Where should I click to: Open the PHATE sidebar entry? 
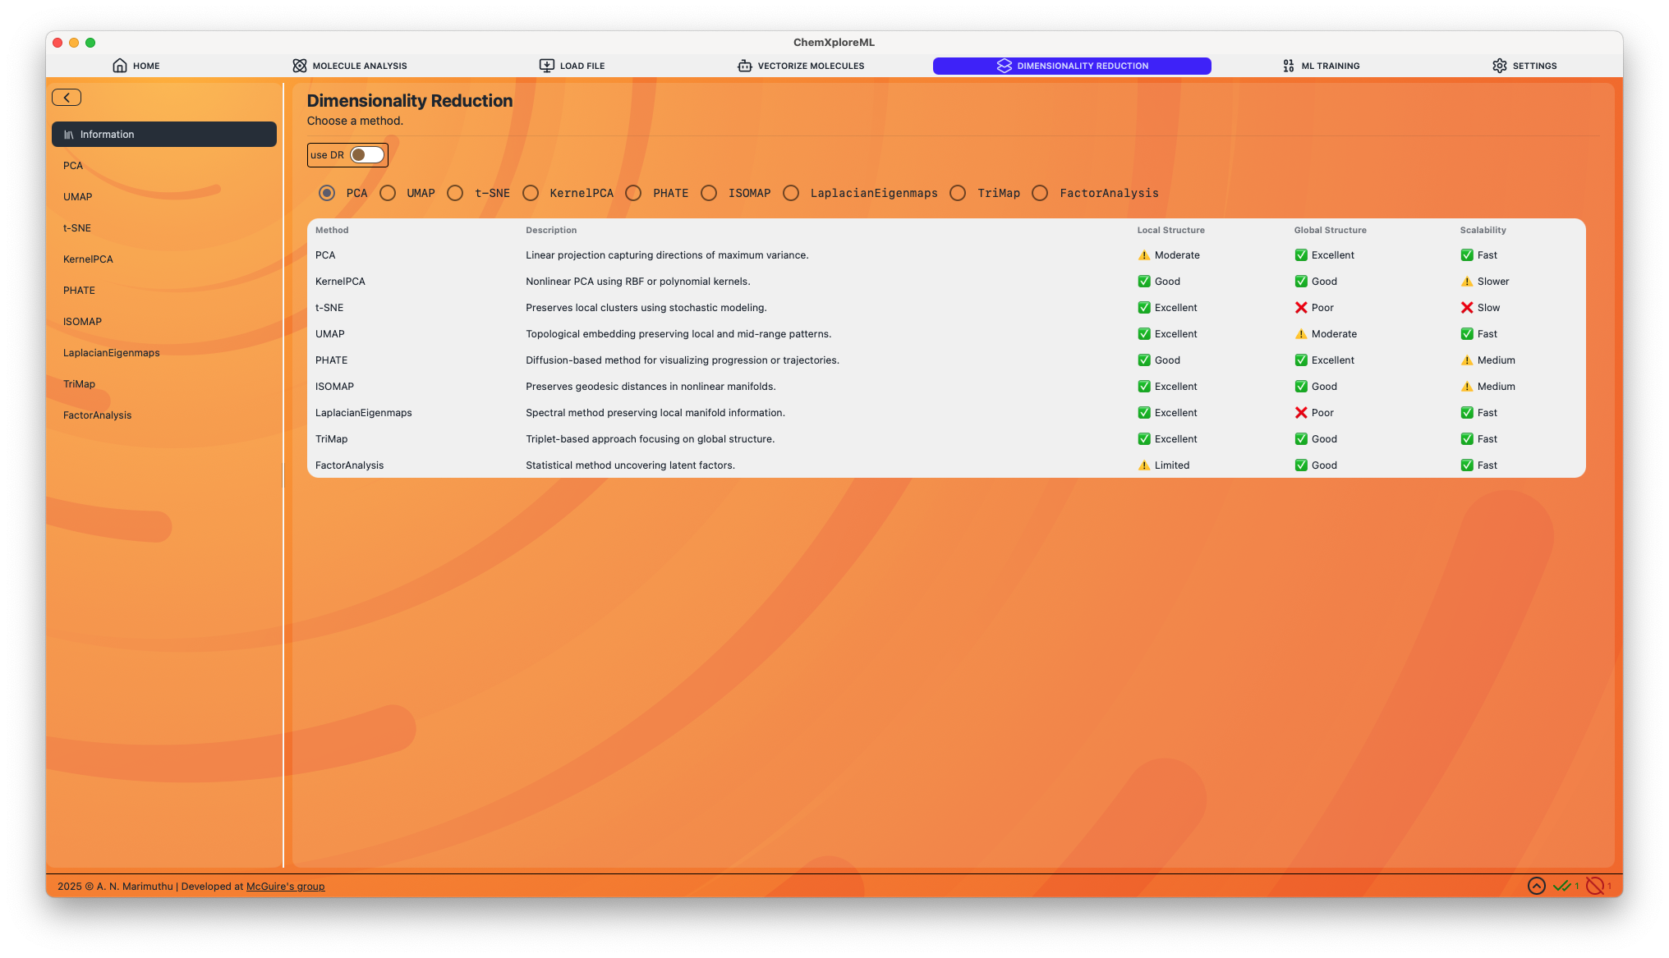[164, 291]
